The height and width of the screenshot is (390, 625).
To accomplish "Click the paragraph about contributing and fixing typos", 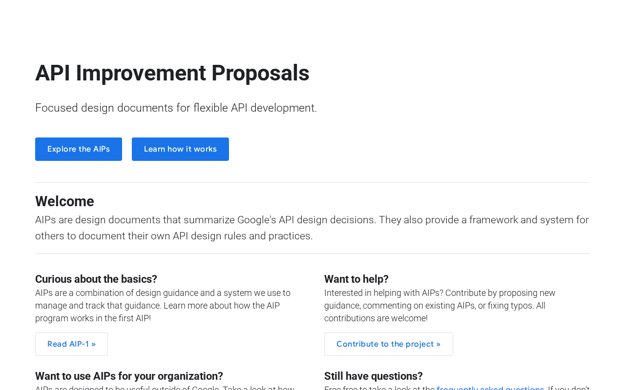I will [x=439, y=306].
